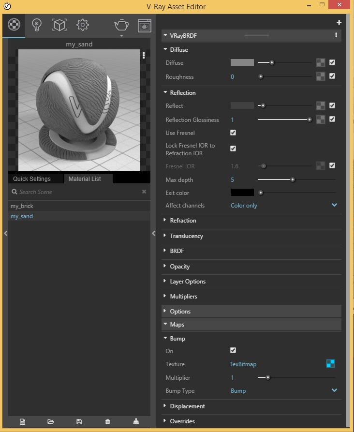Open the Settings gear tab icon

(82, 25)
